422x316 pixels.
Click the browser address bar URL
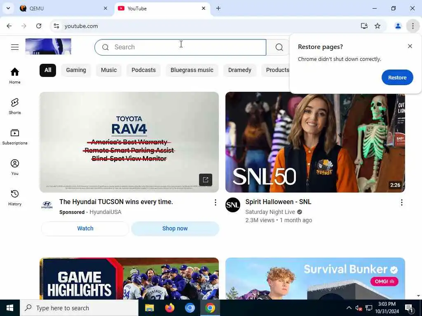pyautogui.click(x=81, y=26)
